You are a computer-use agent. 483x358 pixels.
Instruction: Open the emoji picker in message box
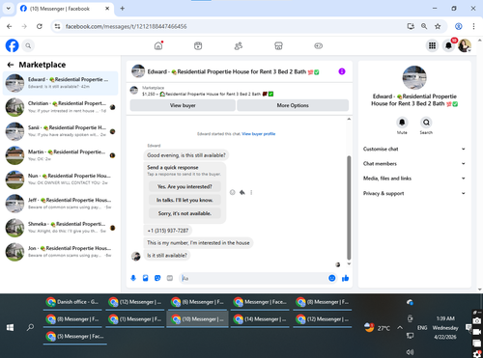(332, 278)
